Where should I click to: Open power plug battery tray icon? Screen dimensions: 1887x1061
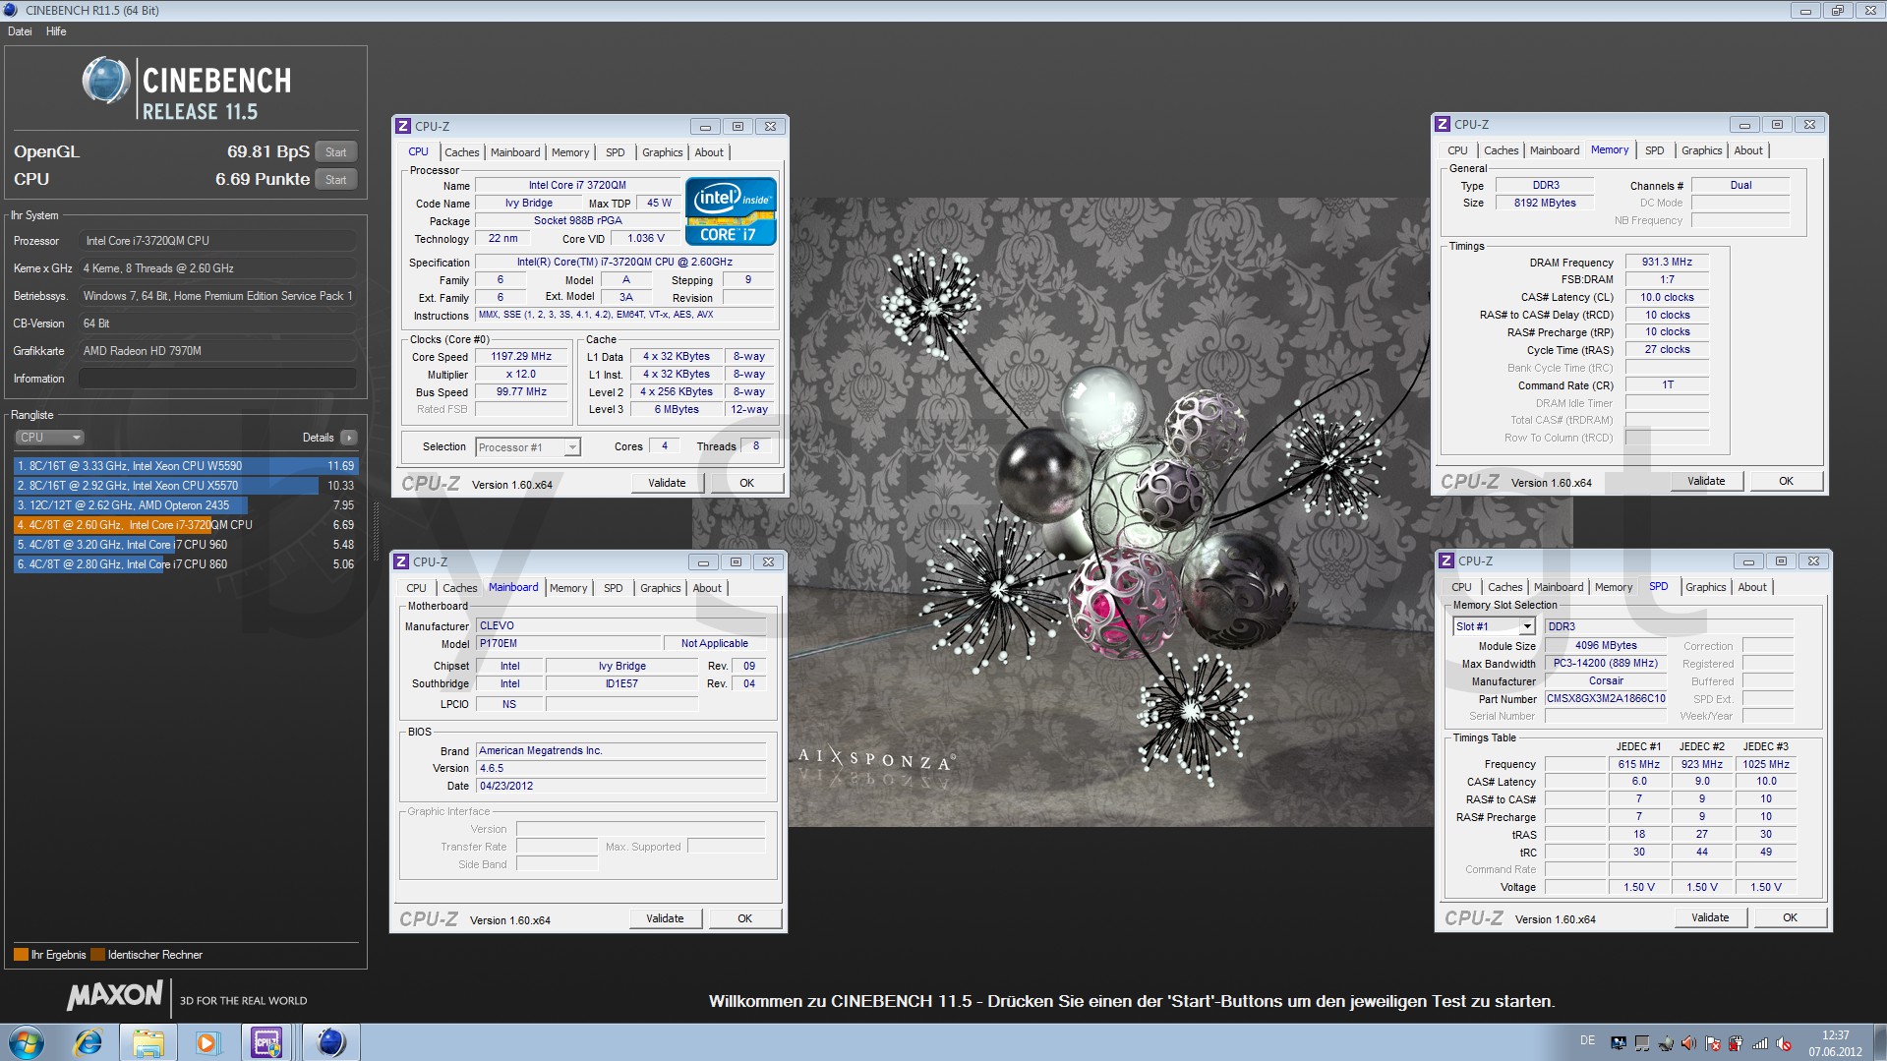(1736, 1043)
